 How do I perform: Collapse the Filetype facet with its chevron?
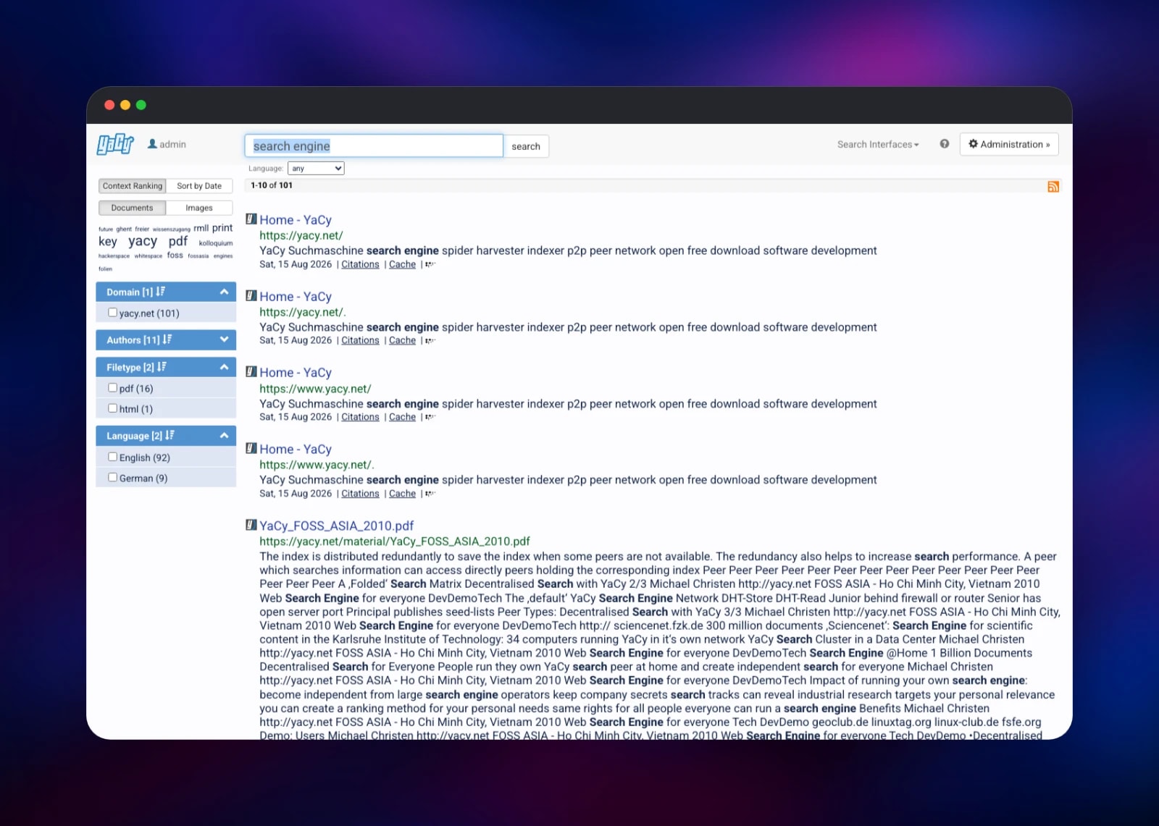click(x=225, y=367)
